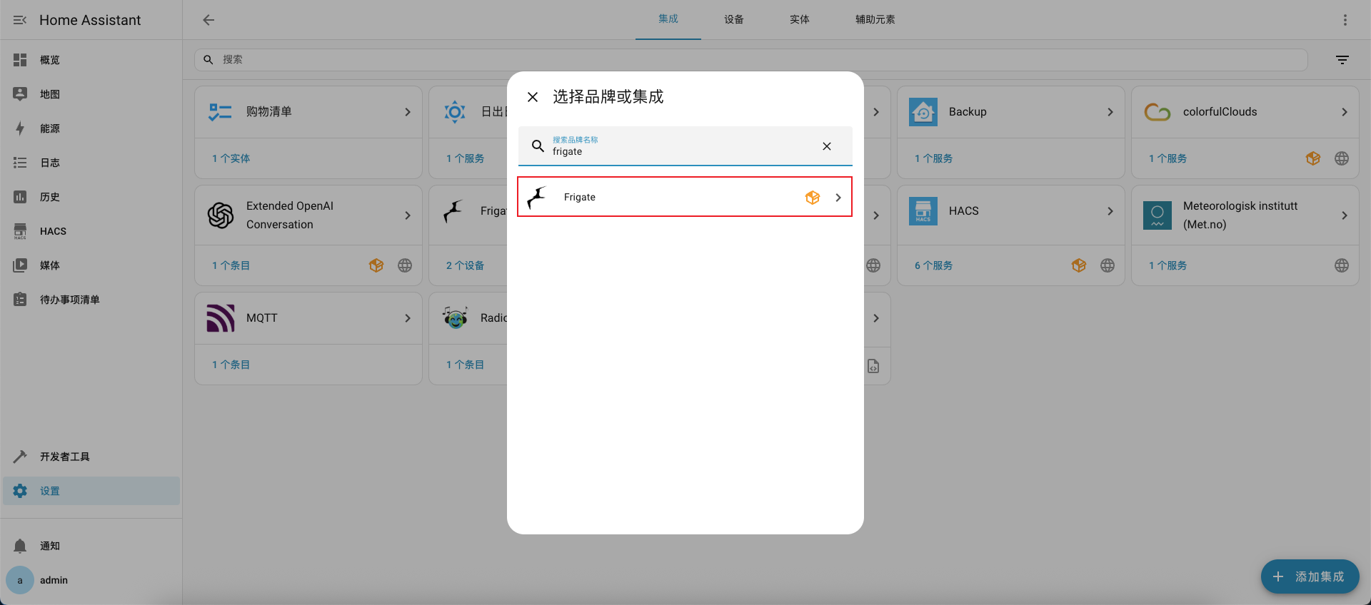Click the back arrow icon
The width and height of the screenshot is (1371, 605).
[209, 20]
